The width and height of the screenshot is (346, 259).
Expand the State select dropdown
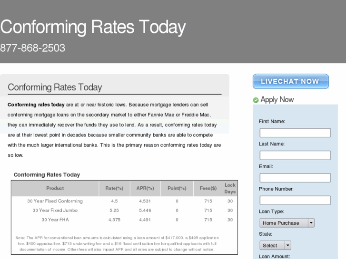coord(275,245)
